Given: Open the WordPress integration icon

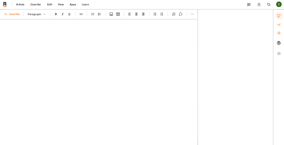Looking at the screenshot, I should coord(279,43).
